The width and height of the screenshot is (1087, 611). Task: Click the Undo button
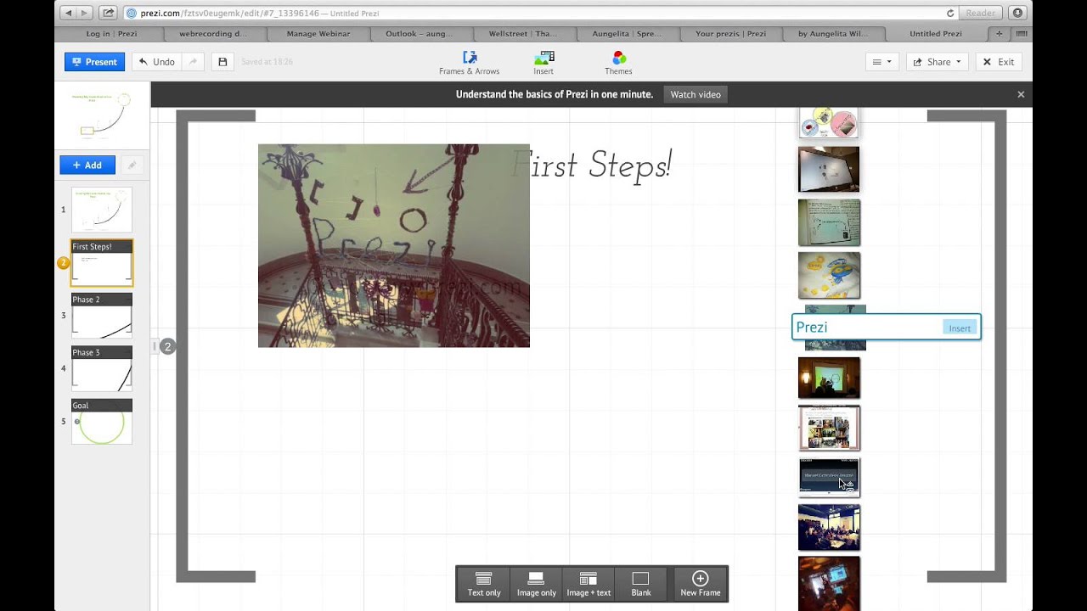[158, 62]
